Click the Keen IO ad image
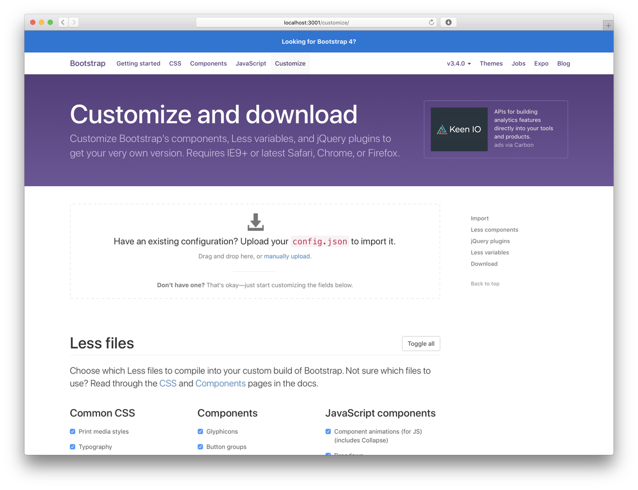The height and width of the screenshot is (490, 638). pos(459,129)
